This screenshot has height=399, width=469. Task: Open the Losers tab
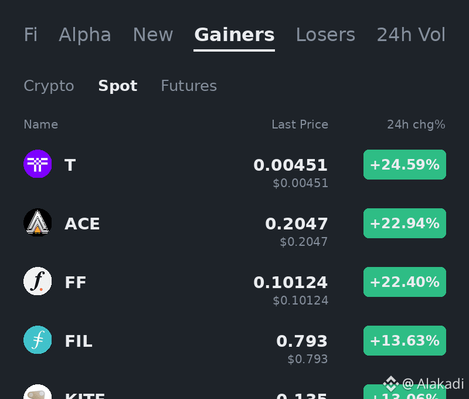325,35
